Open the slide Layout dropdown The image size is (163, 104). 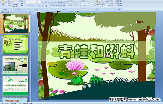pos(21,1)
